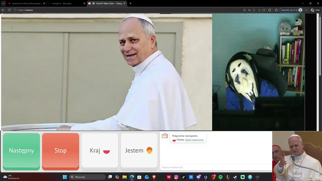Open the Kraj country selector

100,150
